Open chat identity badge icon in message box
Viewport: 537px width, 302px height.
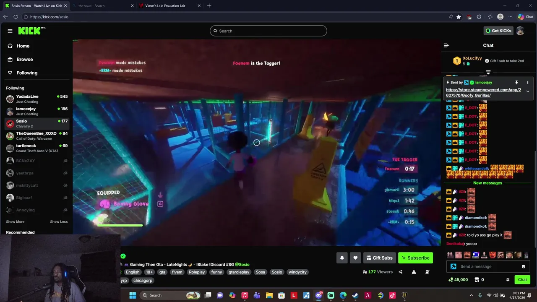(x=454, y=266)
